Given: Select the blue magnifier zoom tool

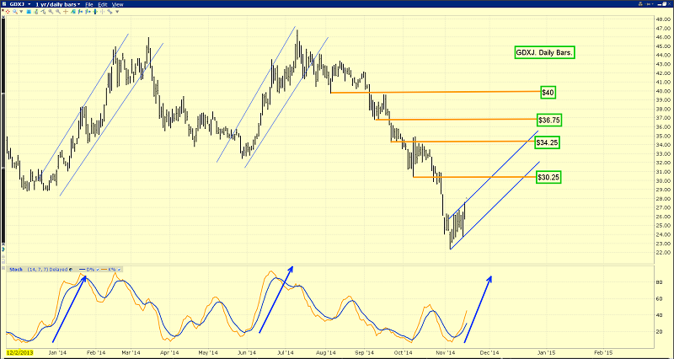Looking at the screenshot, I should coord(15,12).
